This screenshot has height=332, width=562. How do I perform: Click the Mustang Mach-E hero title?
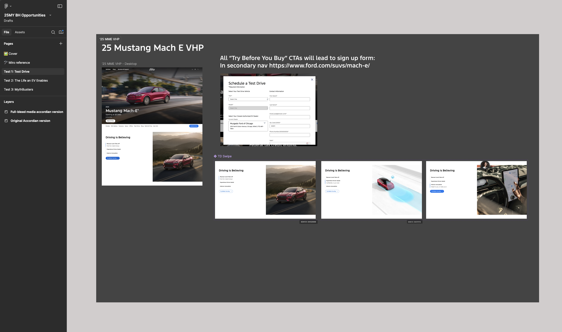tap(122, 111)
